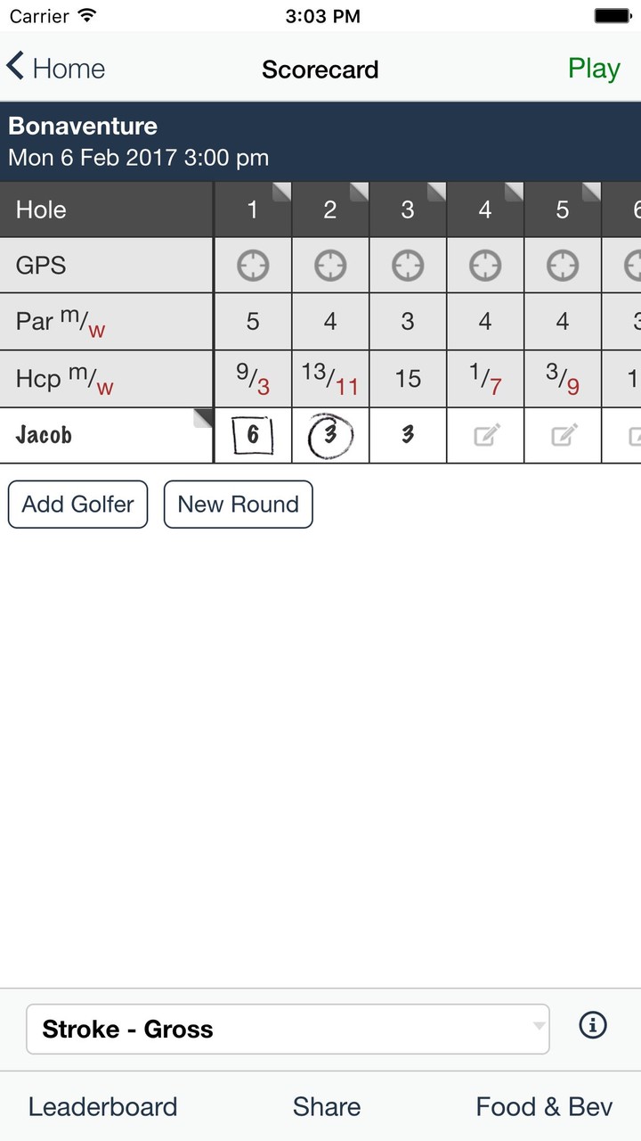This screenshot has width=641, height=1141.
Task: Switch to the Leaderboard view
Action: click(x=102, y=1106)
